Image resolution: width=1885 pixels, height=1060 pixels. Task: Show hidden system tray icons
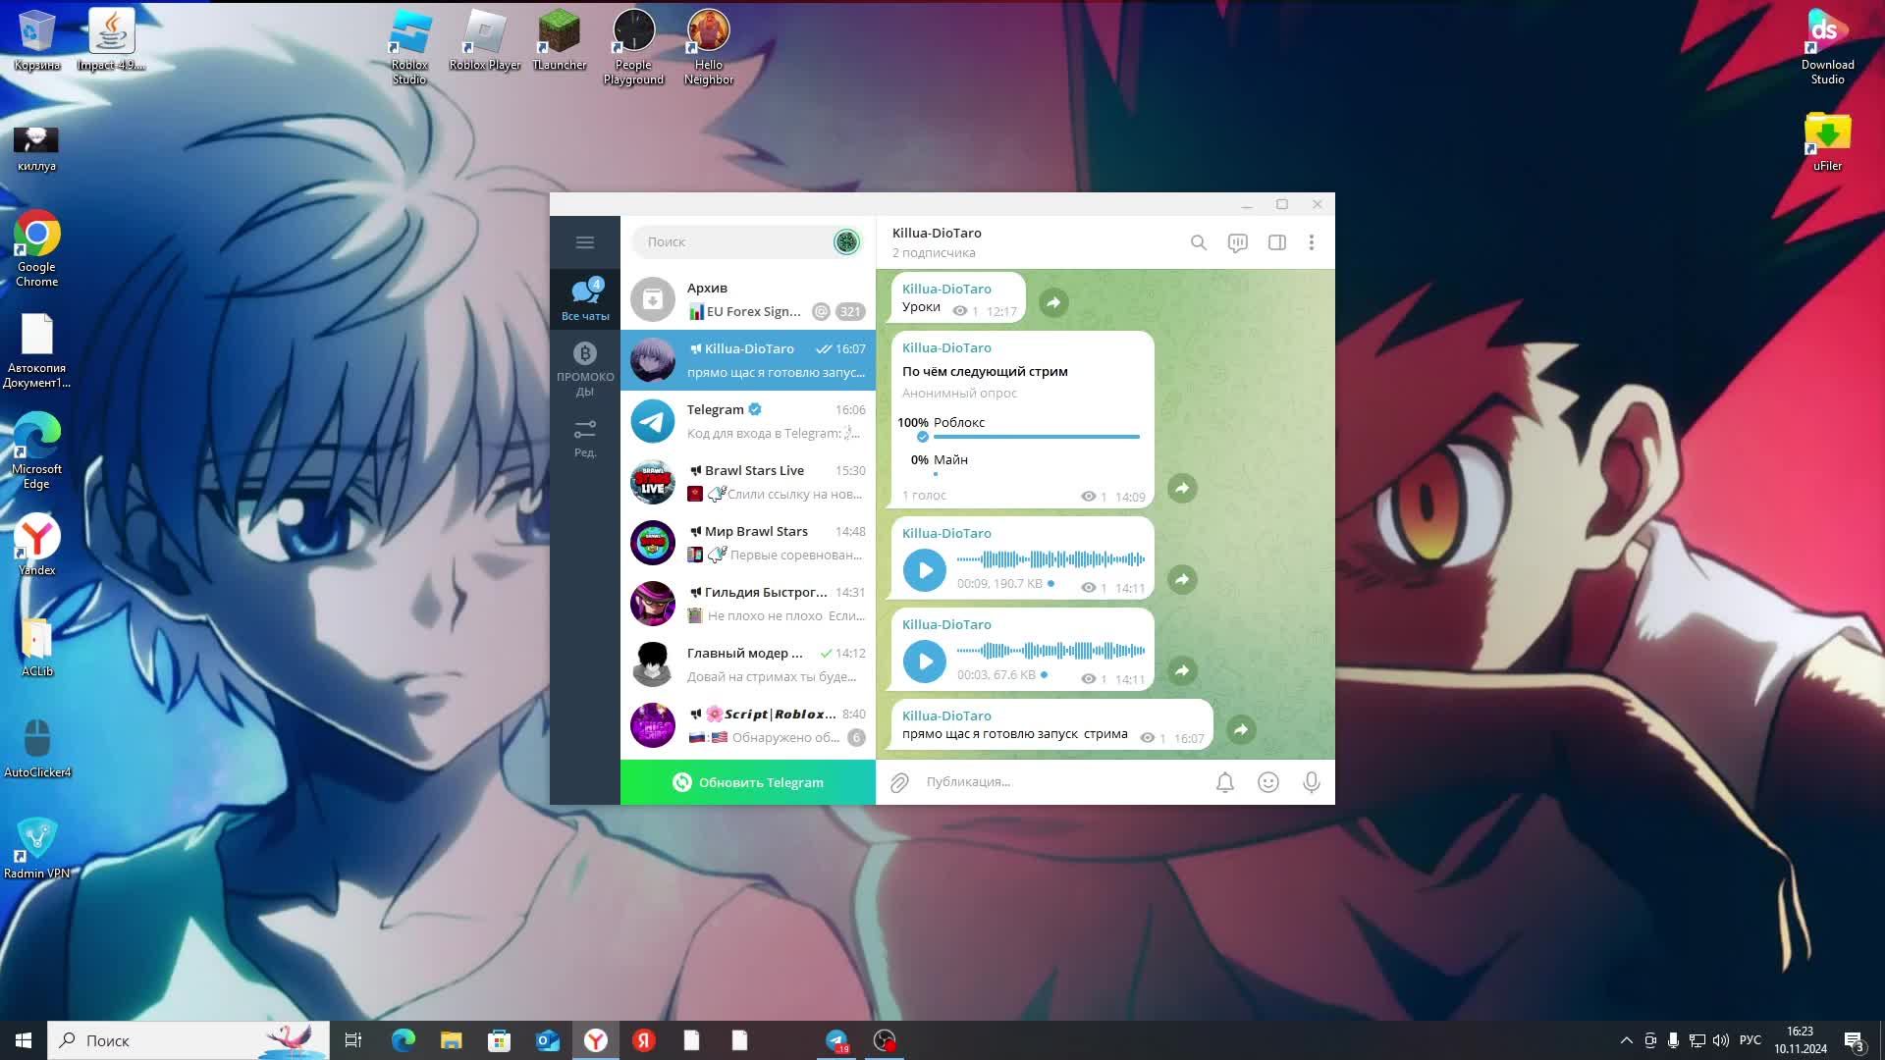[x=1626, y=1040]
